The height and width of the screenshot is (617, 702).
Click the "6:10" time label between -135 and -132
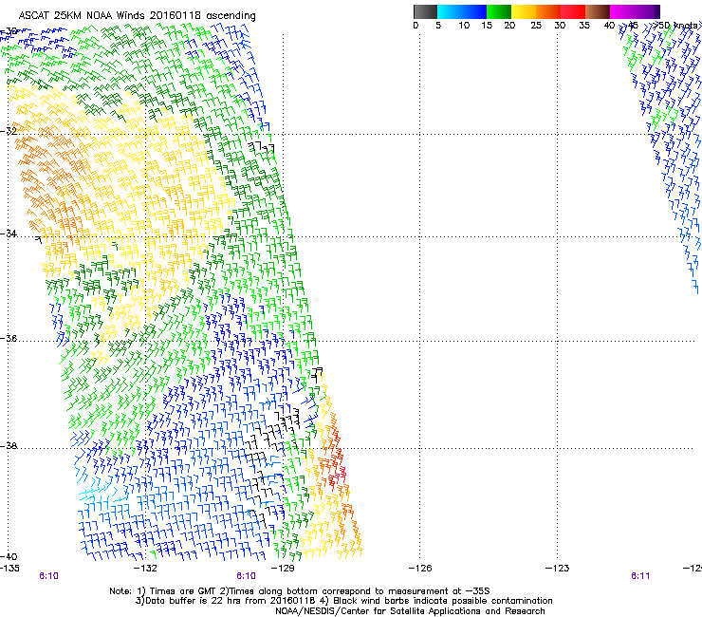[x=48, y=576]
